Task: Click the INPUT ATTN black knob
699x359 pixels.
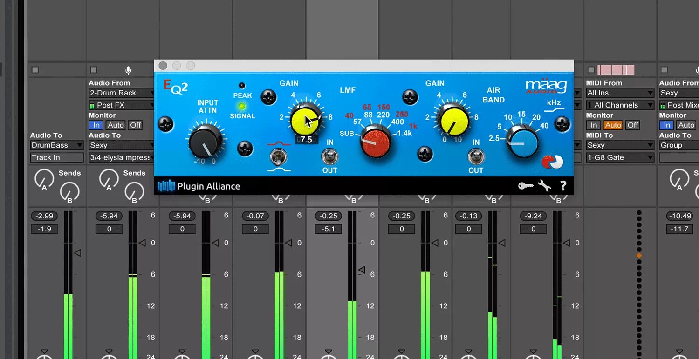Action: [205, 142]
